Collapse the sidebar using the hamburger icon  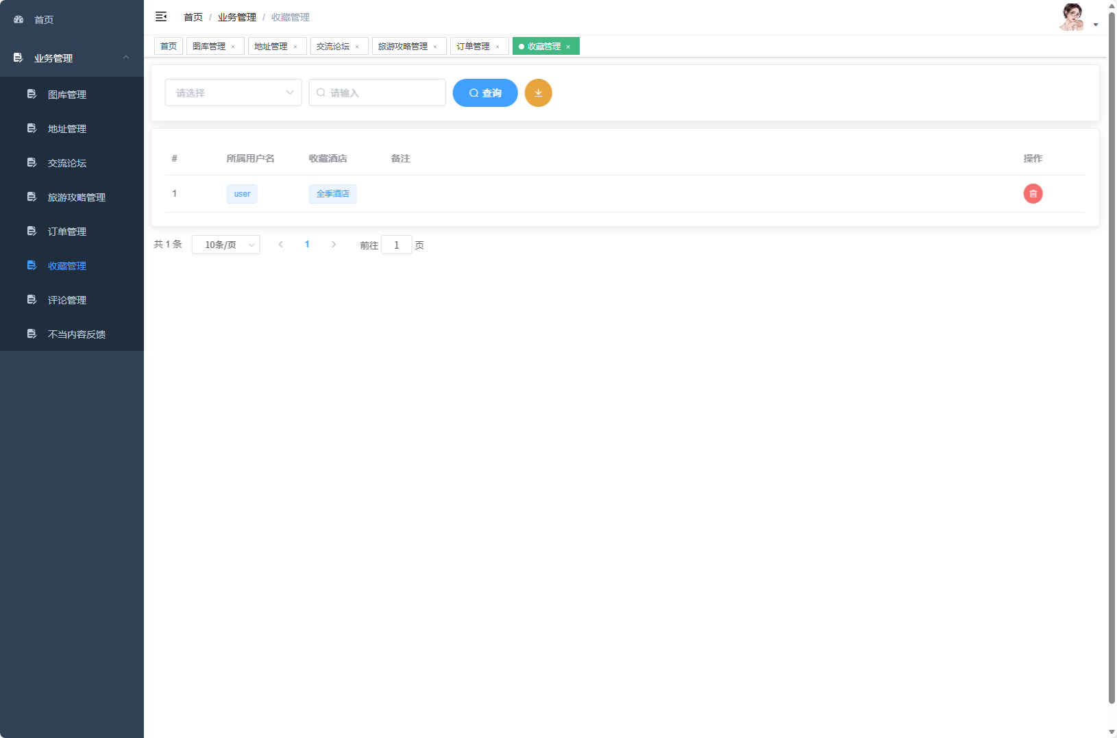pos(161,16)
